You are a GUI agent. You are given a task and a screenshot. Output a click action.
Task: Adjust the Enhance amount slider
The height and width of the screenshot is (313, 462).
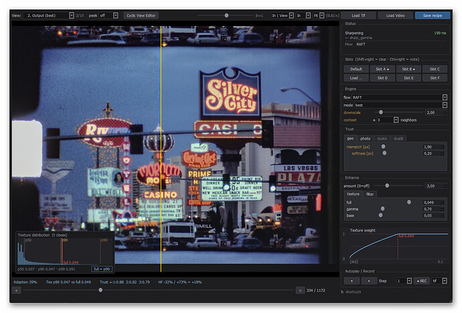point(387,186)
